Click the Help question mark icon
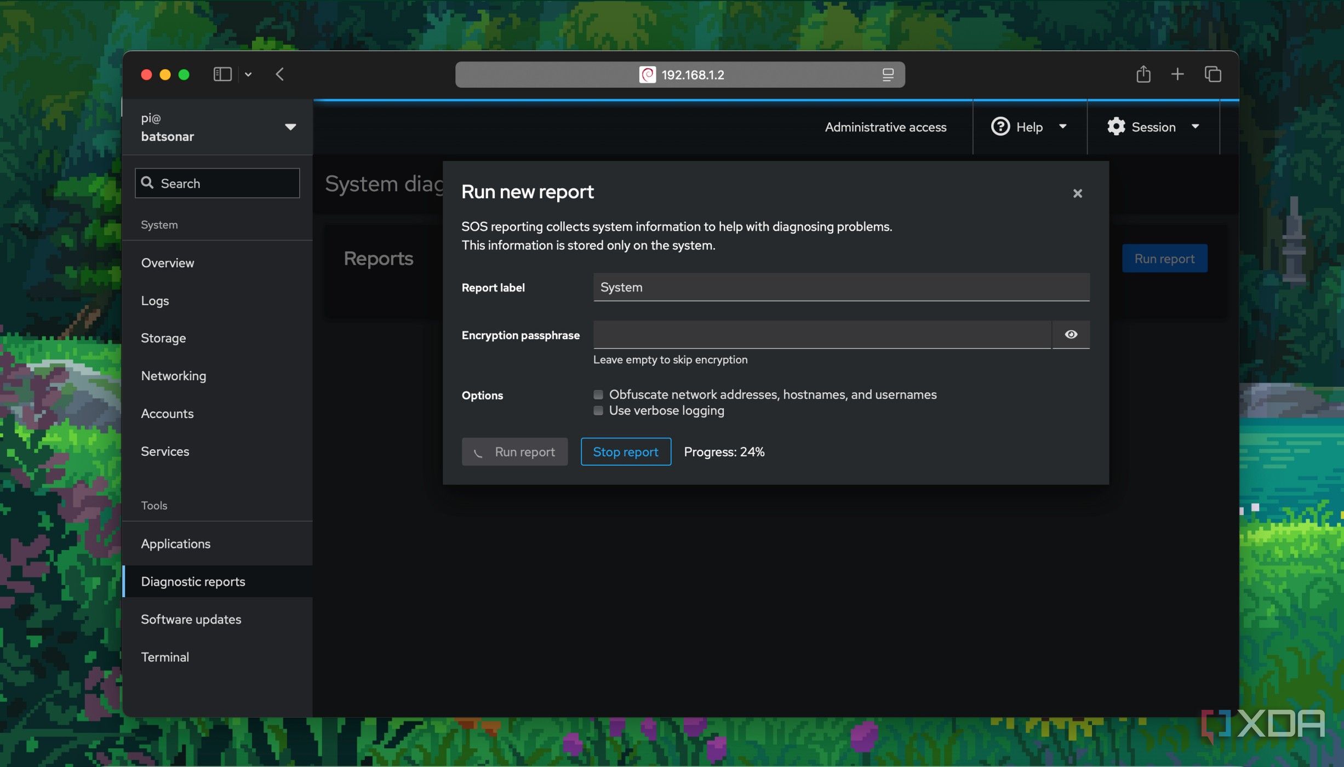The height and width of the screenshot is (767, 1344). coord(1000,127)
